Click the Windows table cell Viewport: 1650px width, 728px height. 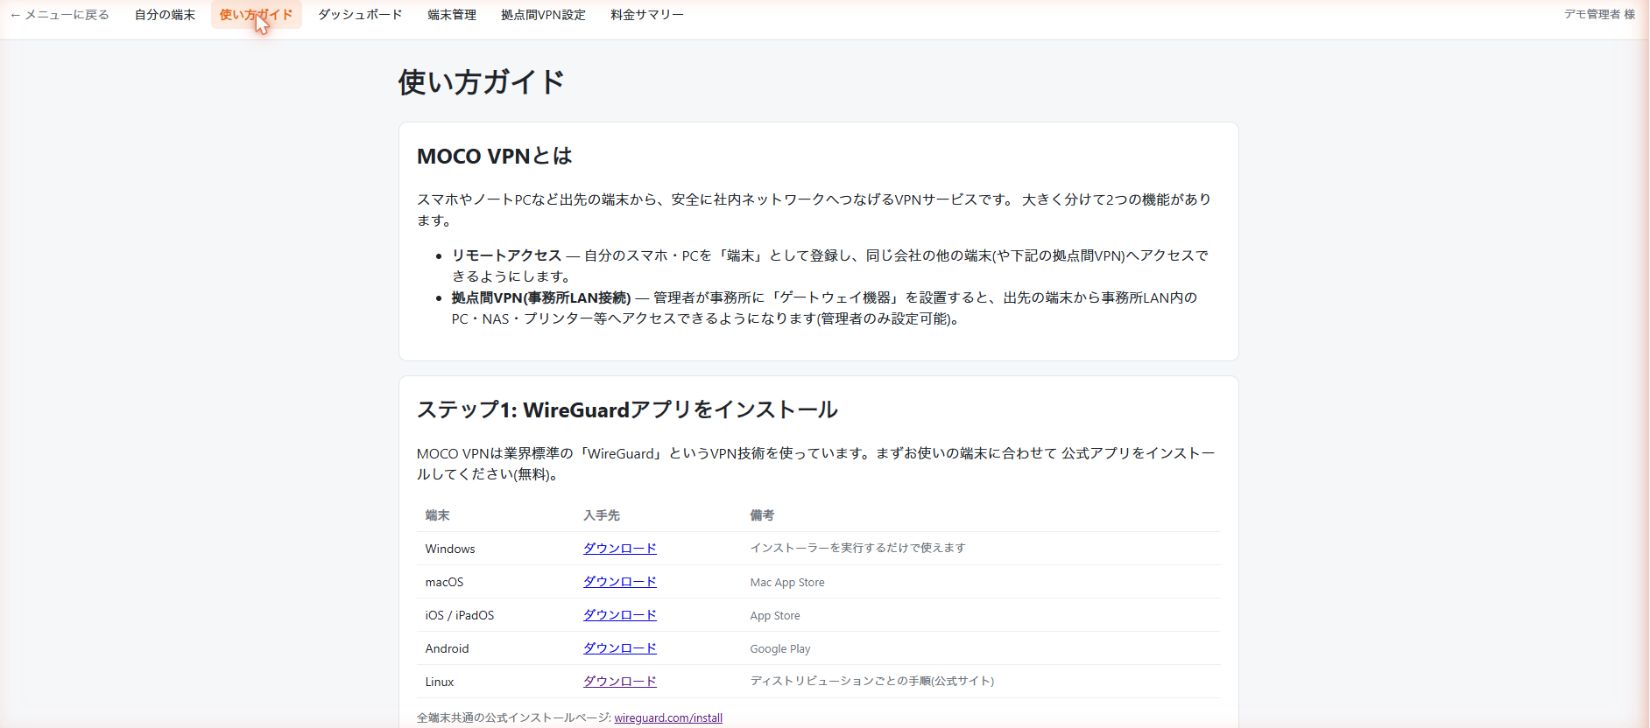tap(450, 549)
